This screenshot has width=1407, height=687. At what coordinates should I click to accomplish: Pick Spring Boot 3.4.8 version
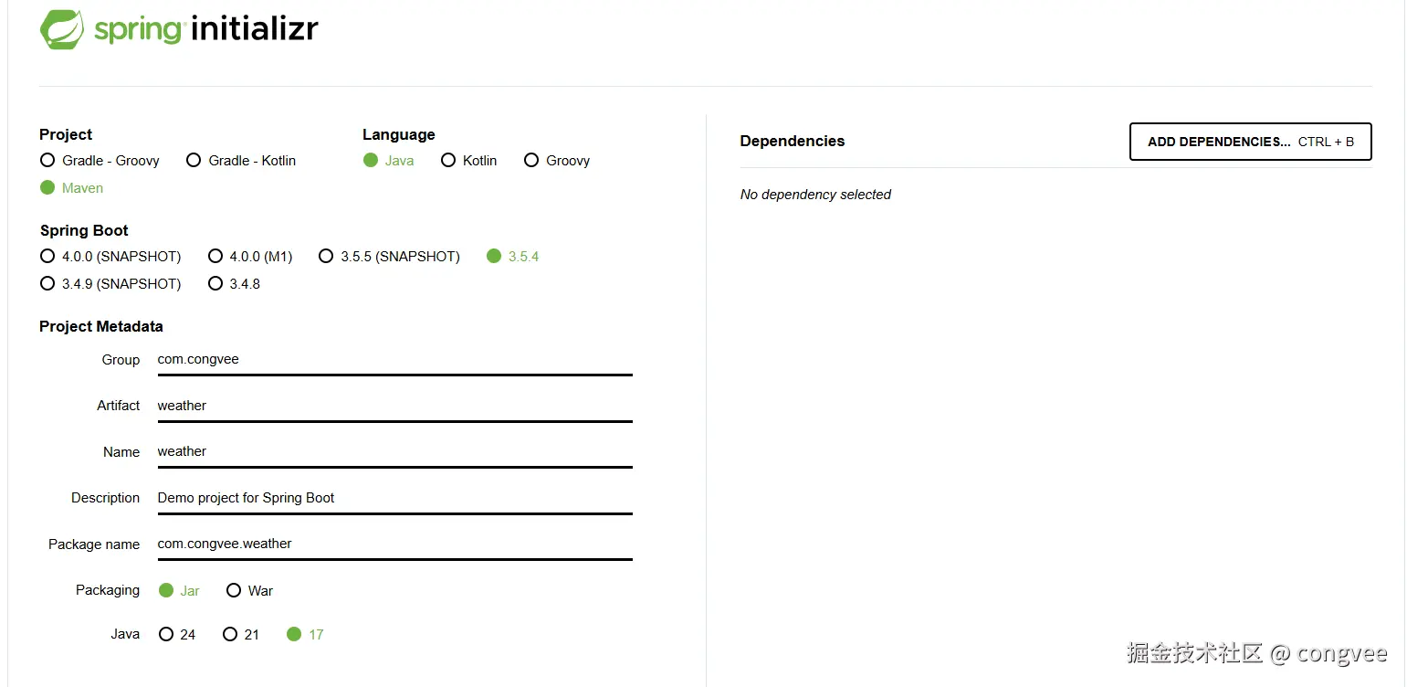234,284
